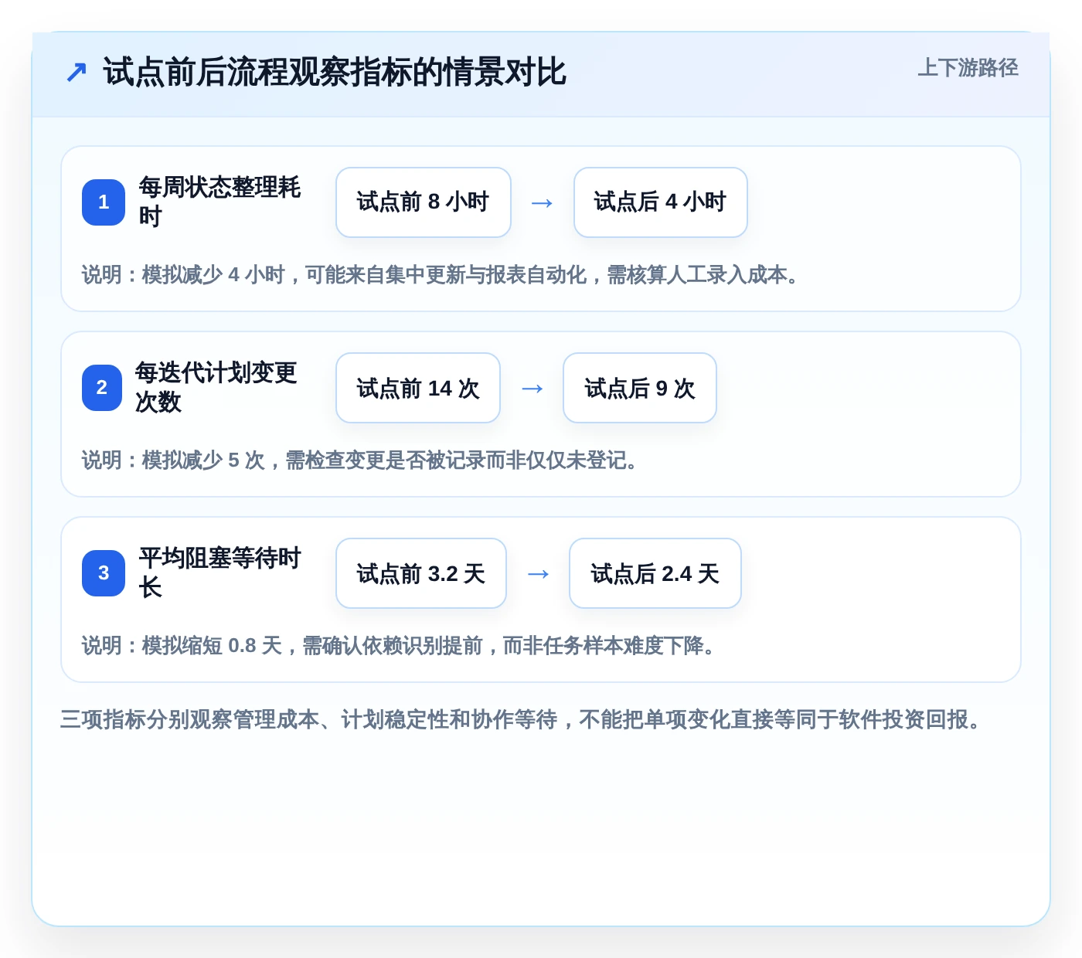Click the 试点后 4 小时 chip
This screenshot has height=958, width=1082.
point(660,202)
